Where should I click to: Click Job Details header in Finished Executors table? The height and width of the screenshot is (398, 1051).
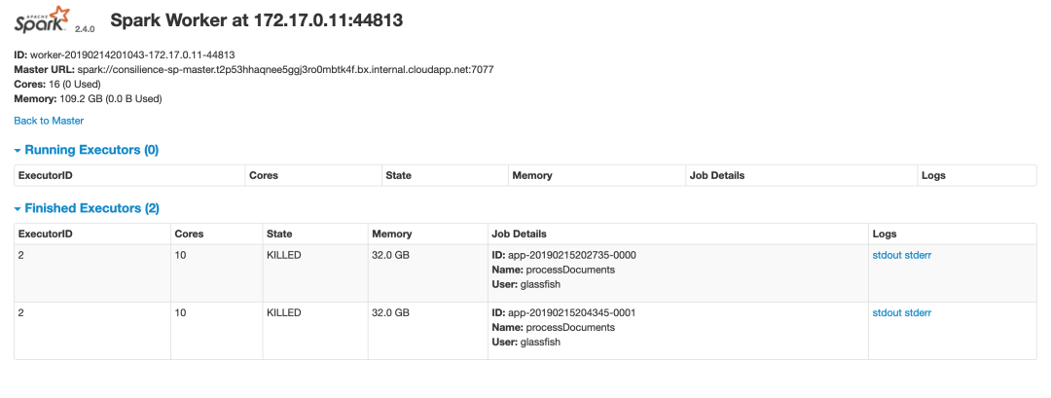point(520,235)
